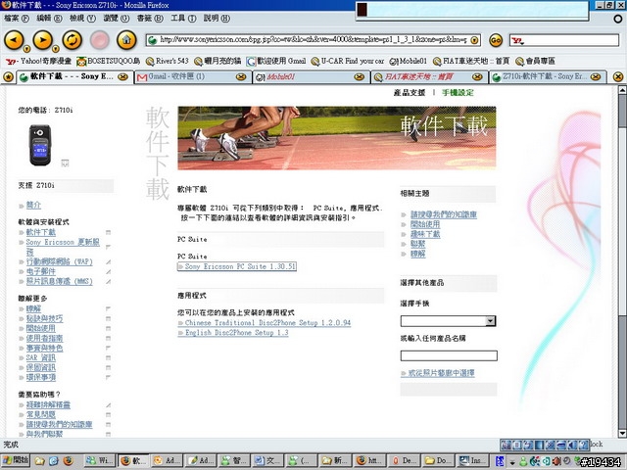Click the new tab star icon left of tabs

tap(8, 76)
